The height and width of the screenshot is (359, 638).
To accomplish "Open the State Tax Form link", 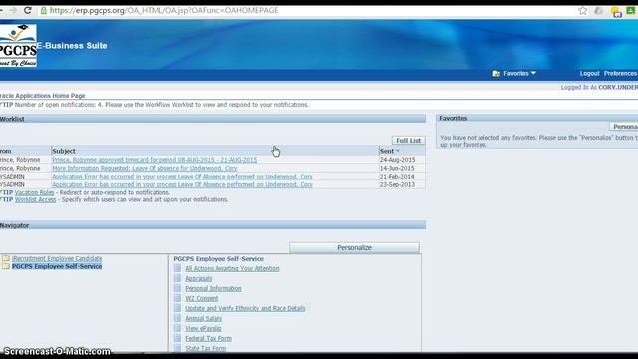I will point(206,348).
